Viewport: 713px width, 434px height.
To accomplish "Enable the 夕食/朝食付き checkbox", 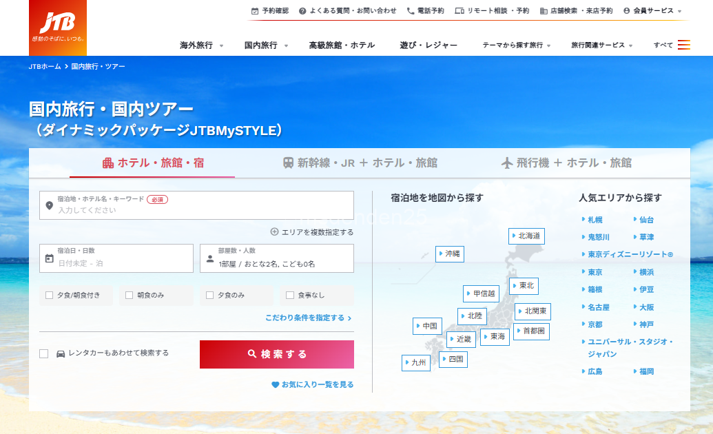I will (49, 296).
